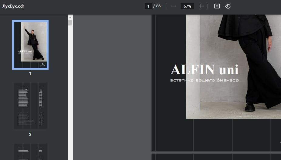The width and height of the screenshot is (281, 160).
Task: Click the page label 2 under thumbnail
Action: [30, 135]
